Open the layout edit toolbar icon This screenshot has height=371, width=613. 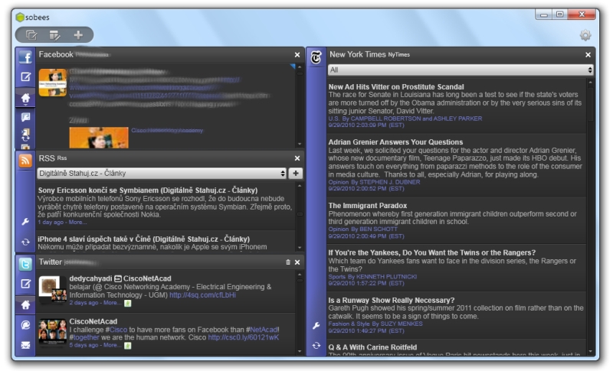pyautogui.click(x=54, y=35)
